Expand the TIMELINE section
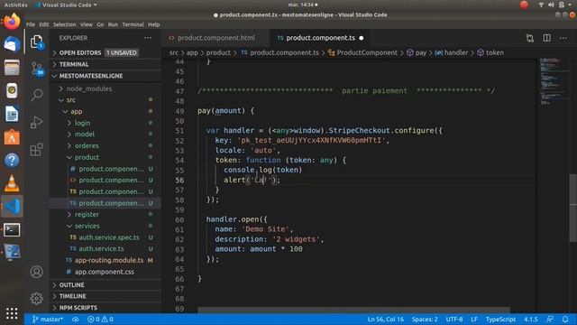 [x=105, y=296]
